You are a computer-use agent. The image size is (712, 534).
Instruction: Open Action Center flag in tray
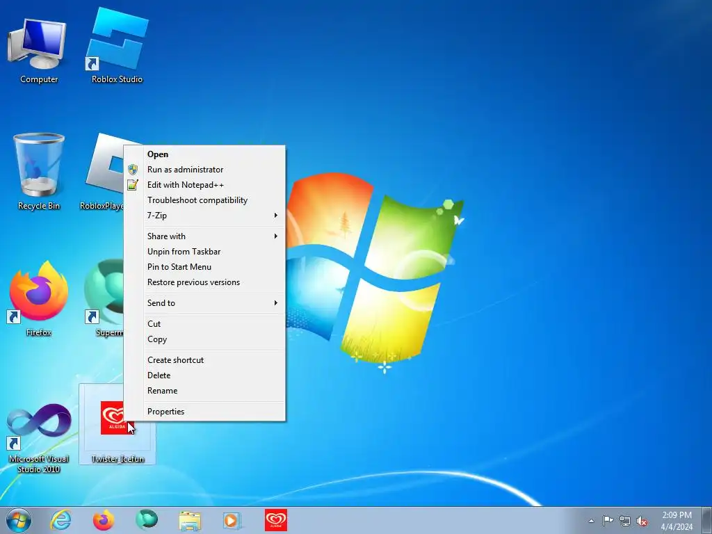point(608,521)
